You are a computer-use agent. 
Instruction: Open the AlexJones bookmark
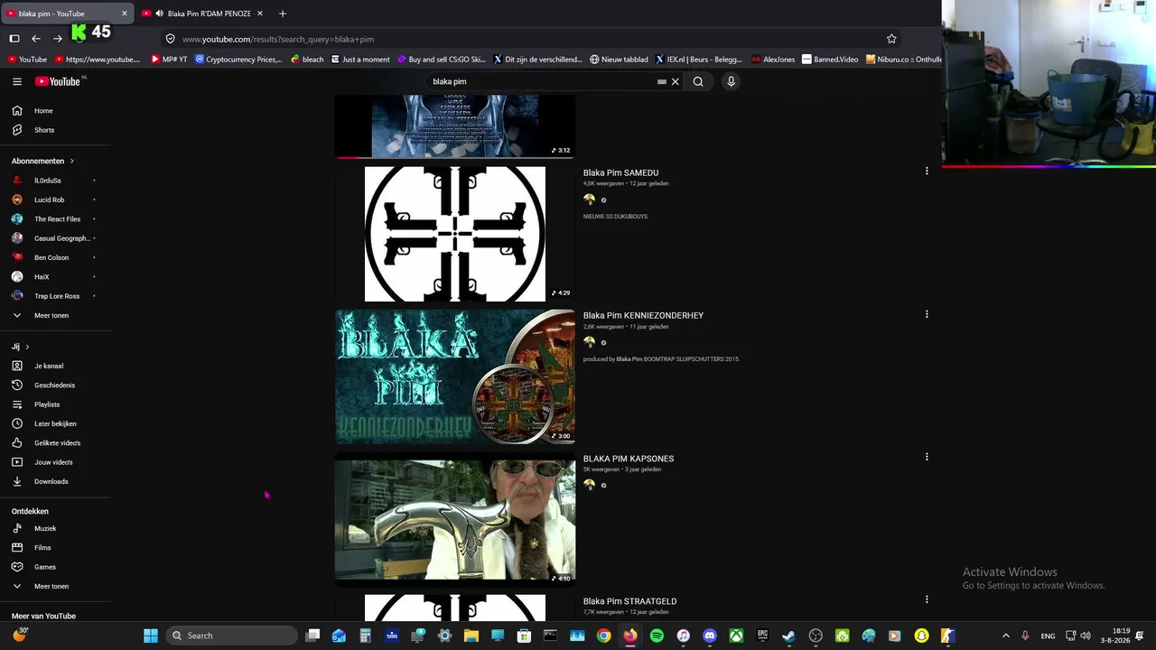(x=773, y=60)
